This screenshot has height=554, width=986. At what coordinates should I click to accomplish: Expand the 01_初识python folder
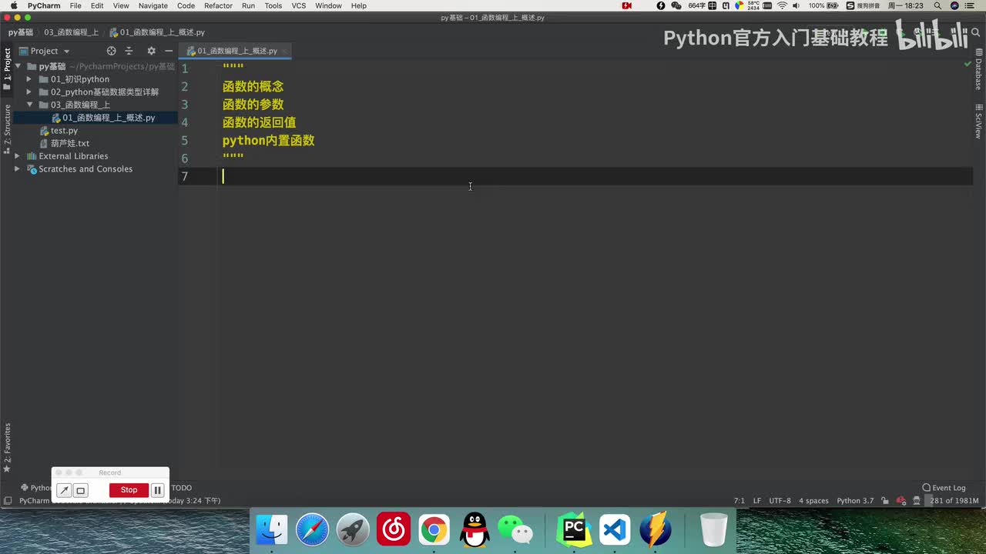click(x=29, y=79)
